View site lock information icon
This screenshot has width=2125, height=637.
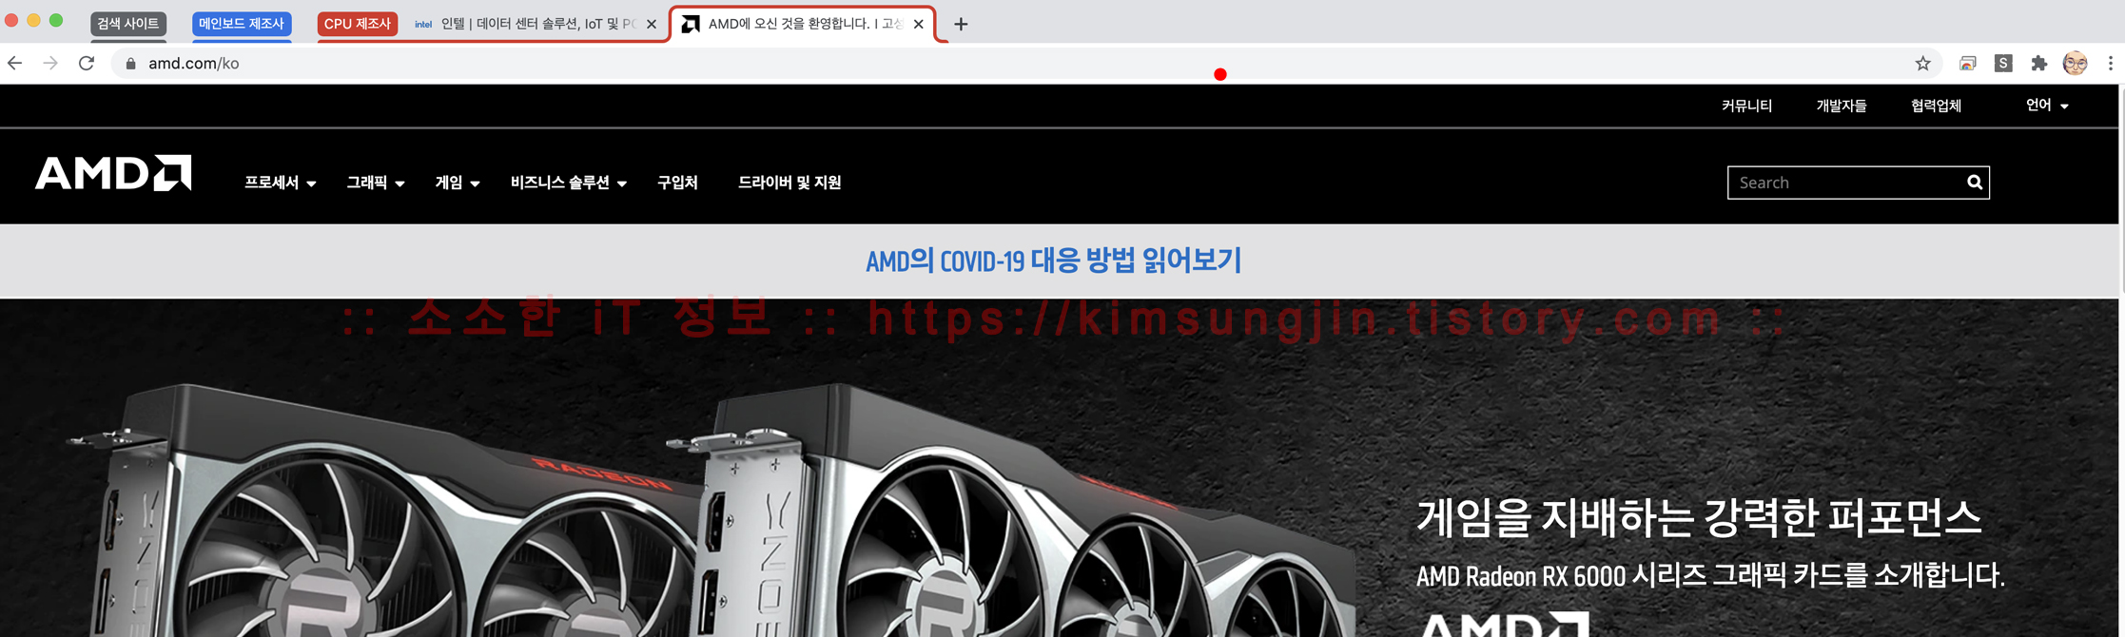tap(131, 64)
